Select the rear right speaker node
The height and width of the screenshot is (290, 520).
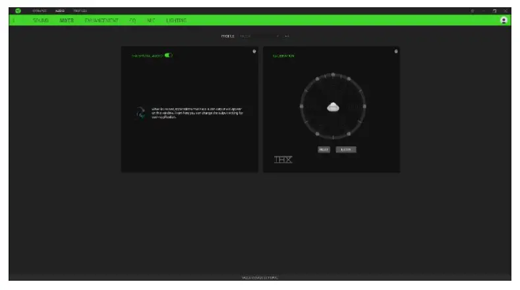point(349,134)
